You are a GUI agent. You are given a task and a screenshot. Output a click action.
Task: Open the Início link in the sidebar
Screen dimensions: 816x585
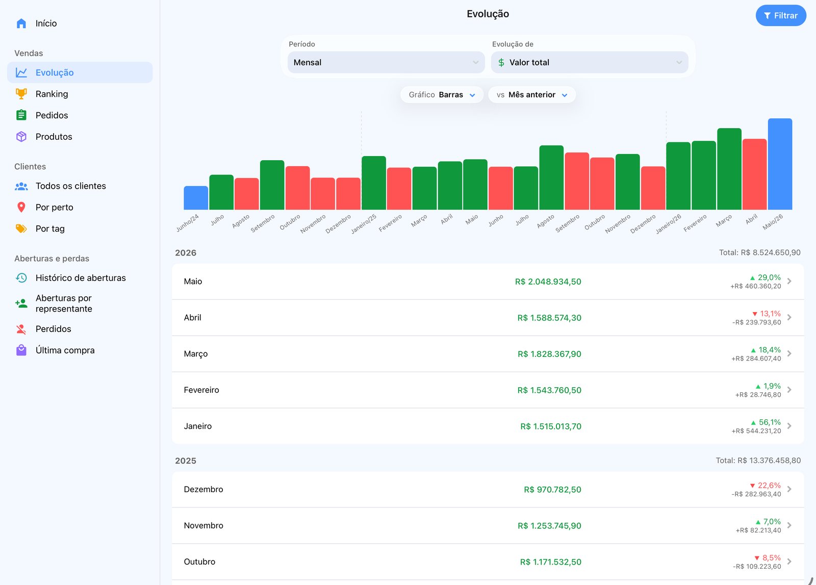click(80, 23)
